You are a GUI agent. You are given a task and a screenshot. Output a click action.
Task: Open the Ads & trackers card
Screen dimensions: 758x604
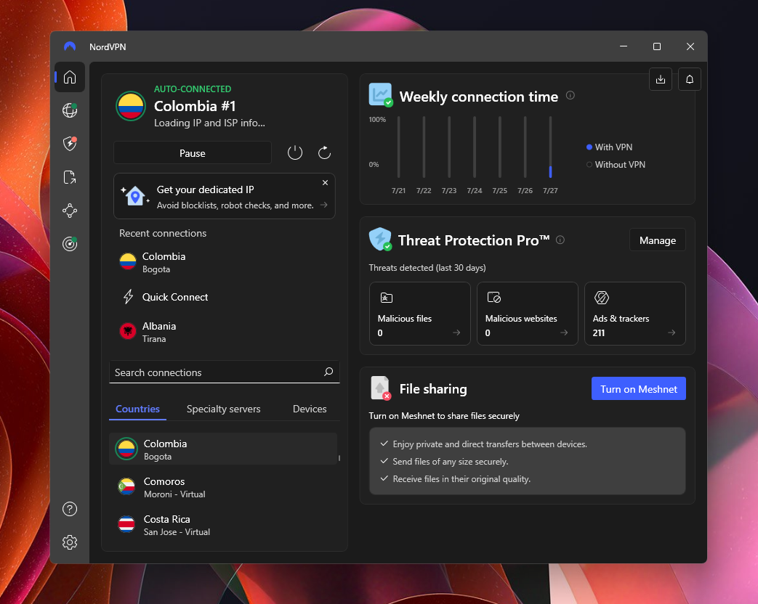635,314
